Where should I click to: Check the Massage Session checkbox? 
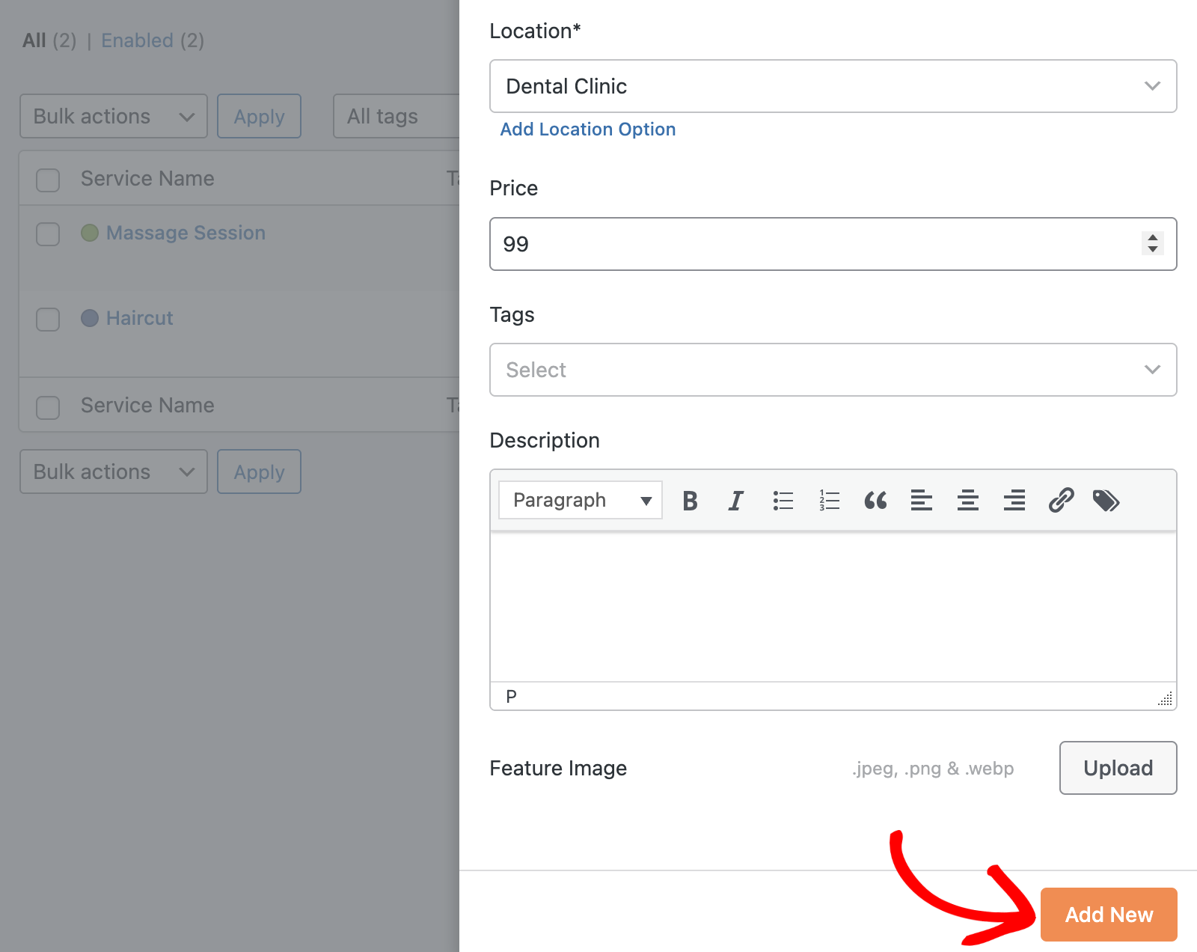(47, 234)
